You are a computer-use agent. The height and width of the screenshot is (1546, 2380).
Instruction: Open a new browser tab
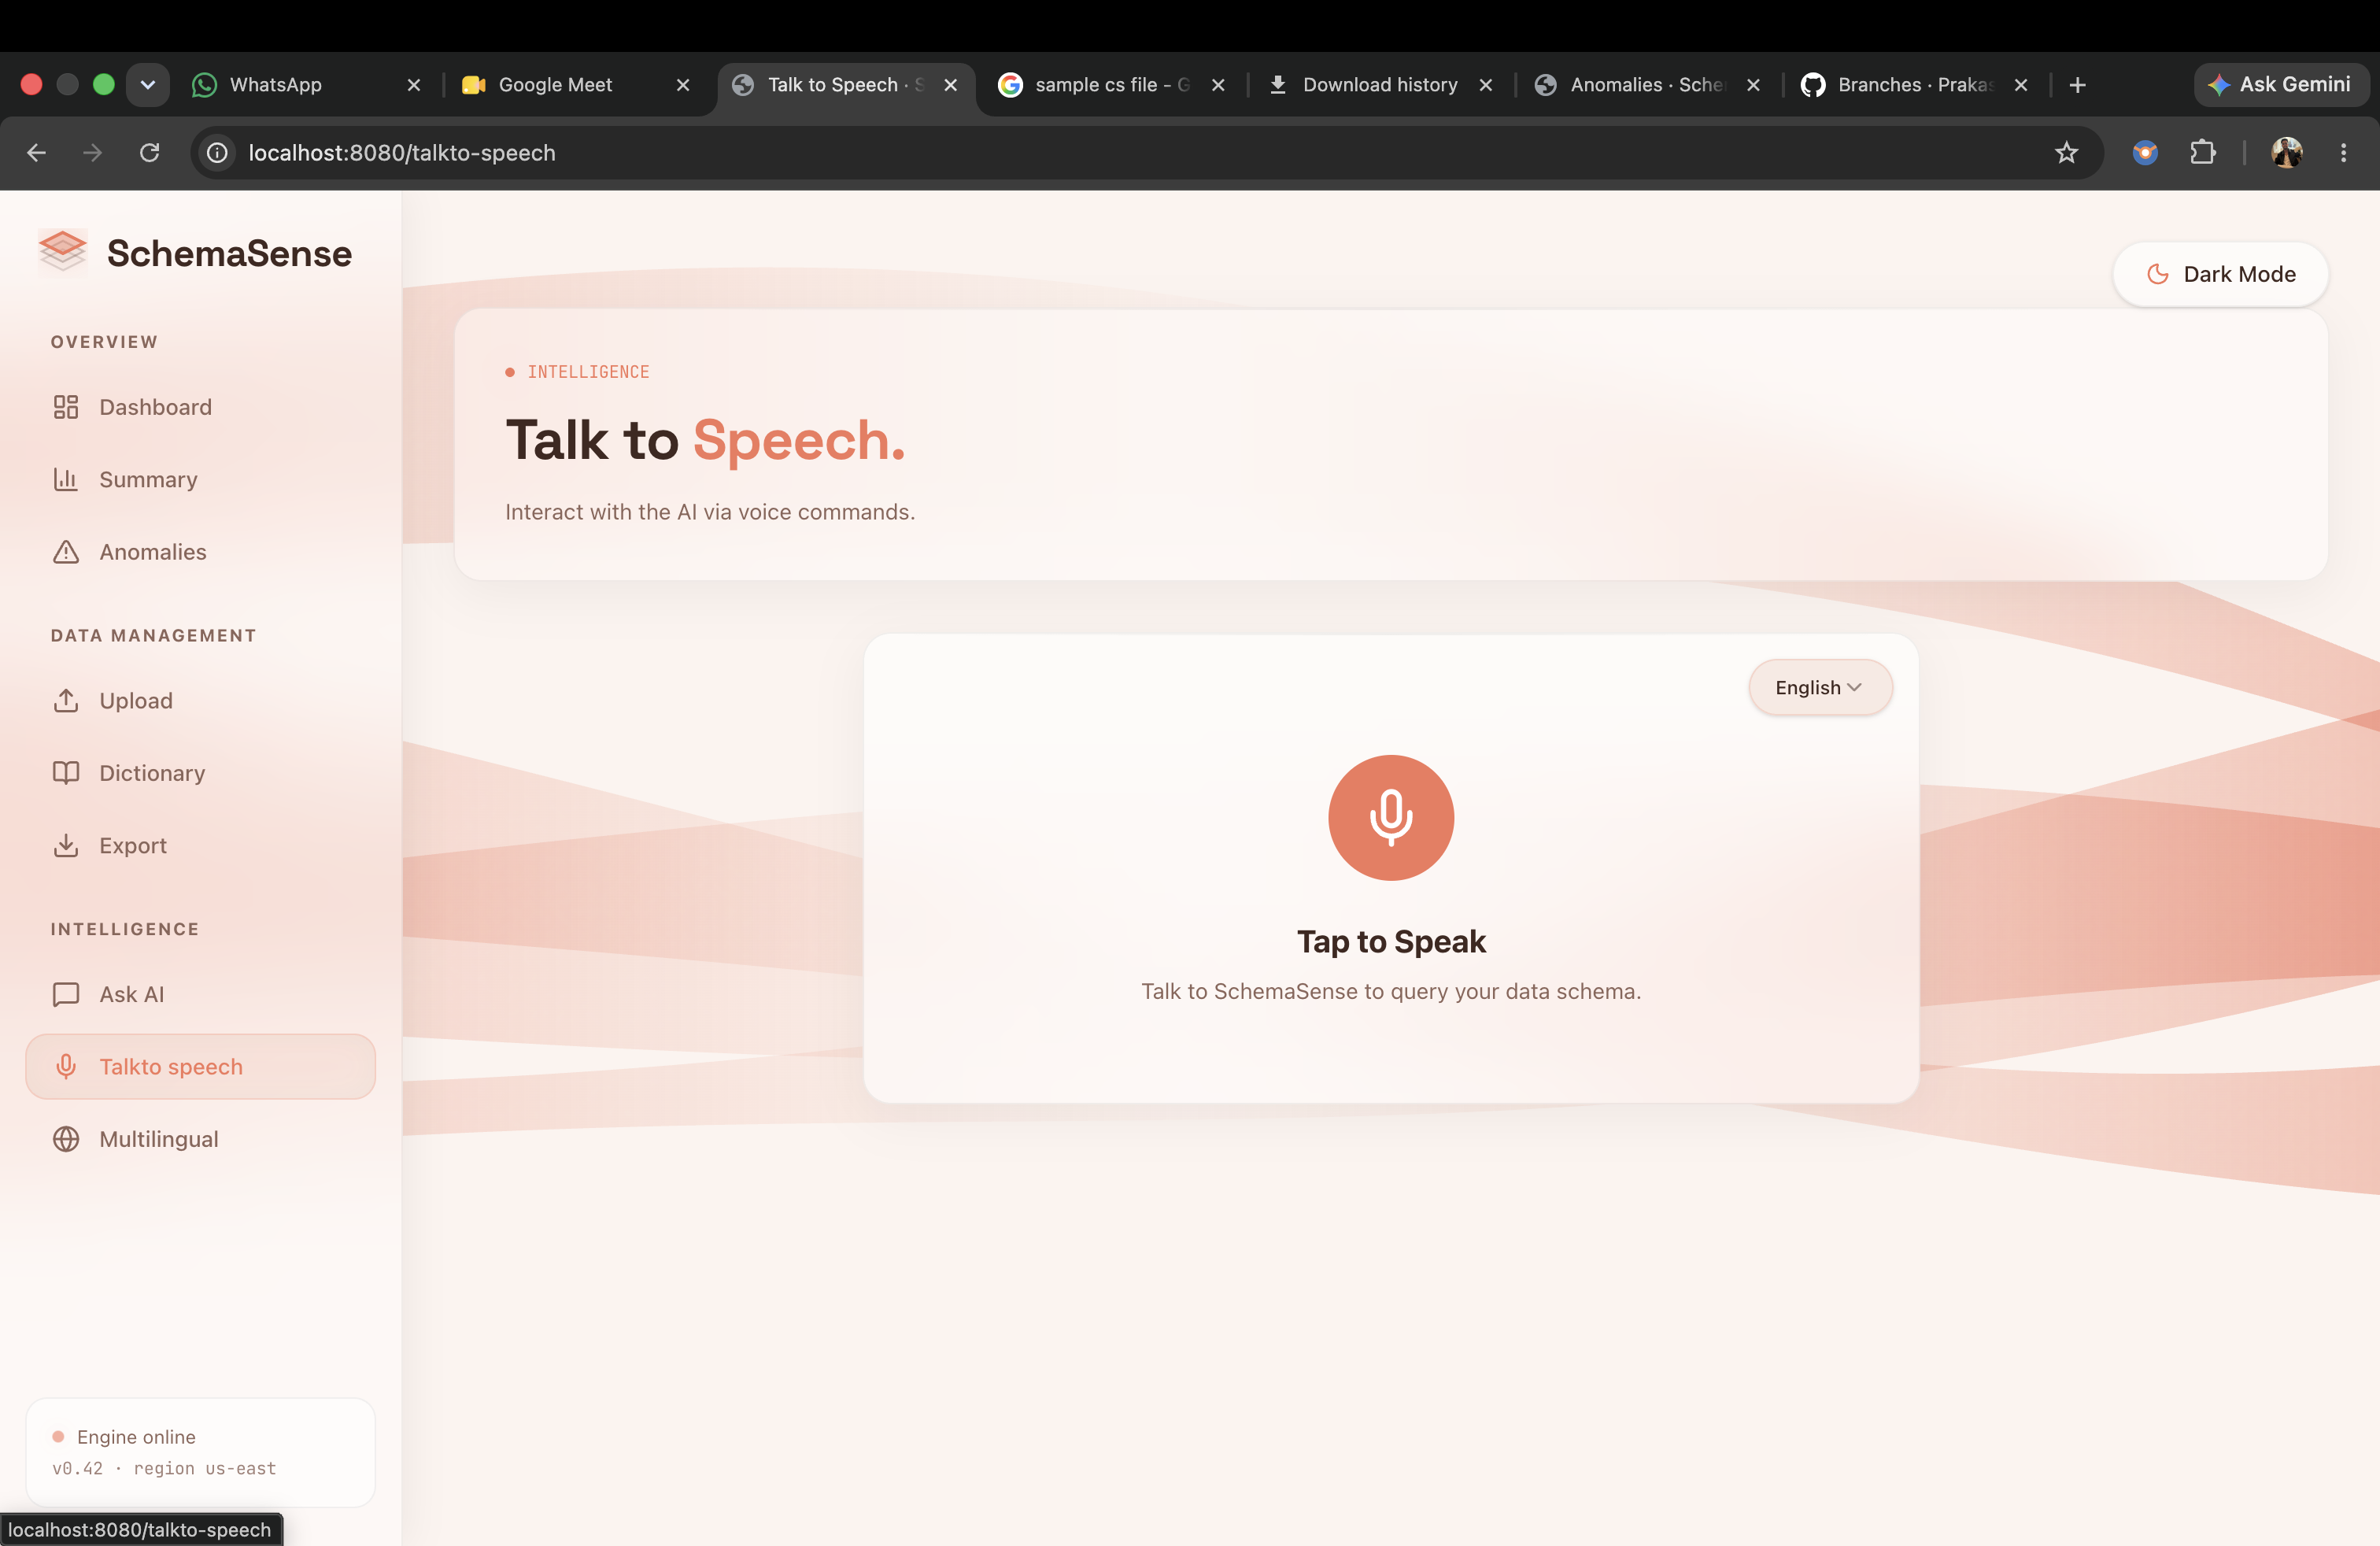(2078, 85)
